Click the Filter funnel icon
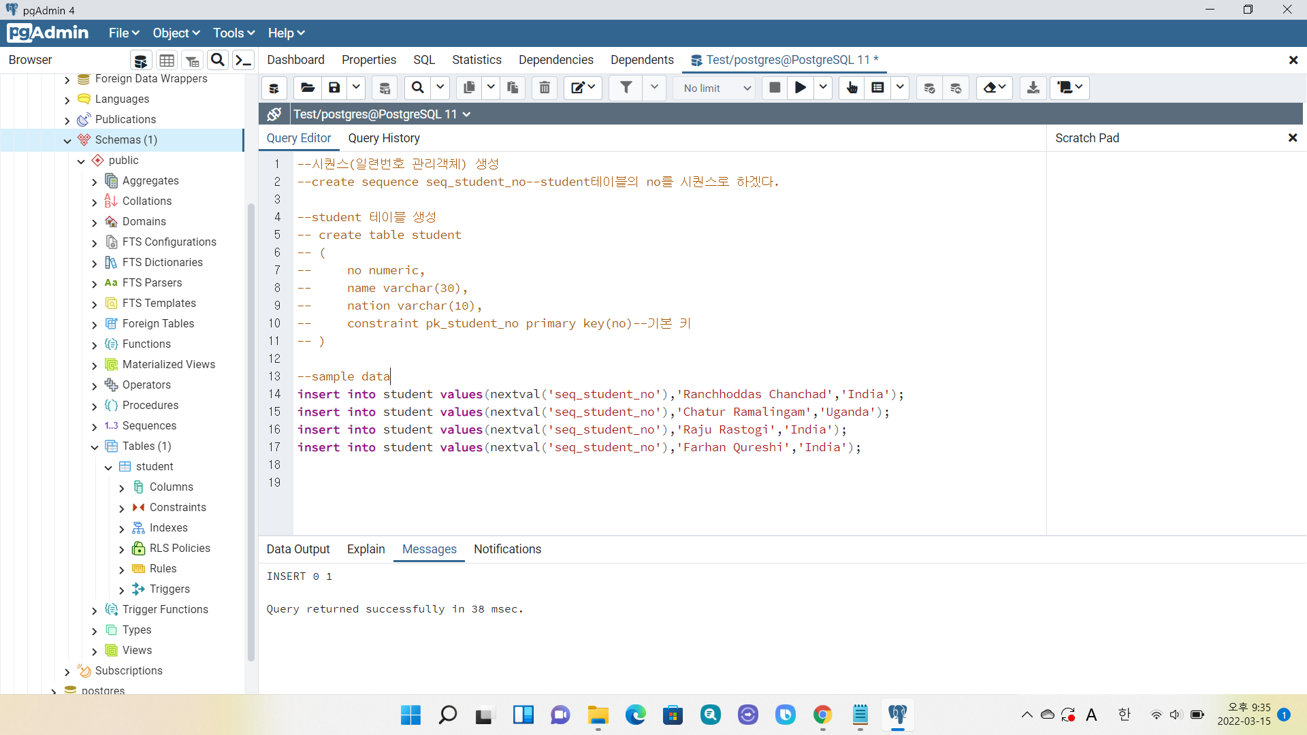Screen dimensions: 1307x735 click(626, 88)
